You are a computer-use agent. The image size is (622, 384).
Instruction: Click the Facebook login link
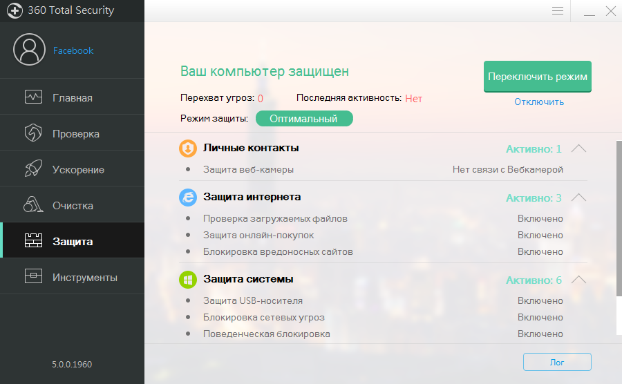(x=73, y=50)
